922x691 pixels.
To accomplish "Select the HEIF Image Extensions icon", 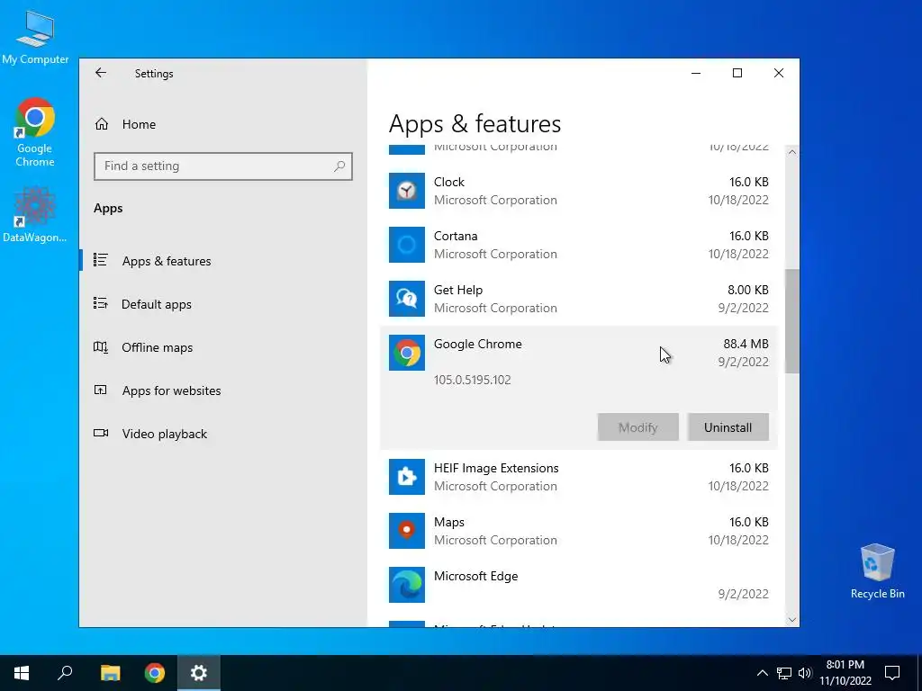I will (406, 477).
